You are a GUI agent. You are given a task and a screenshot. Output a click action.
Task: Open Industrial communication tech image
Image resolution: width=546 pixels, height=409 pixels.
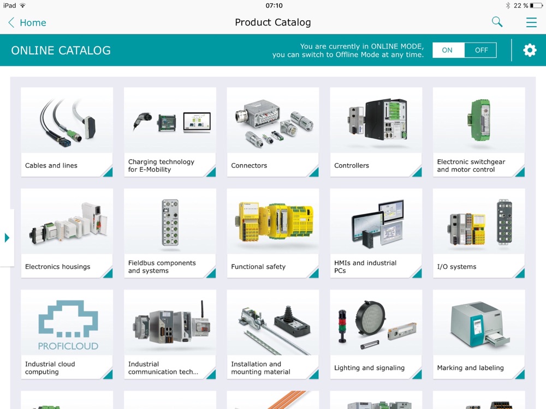170,322
